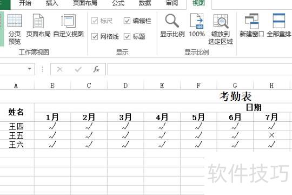Select the name cell 王四
Screen dimensions: 292x195
pos(16,126)
